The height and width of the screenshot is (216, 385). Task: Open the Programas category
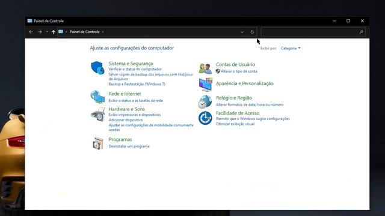(x=120, y=139)
